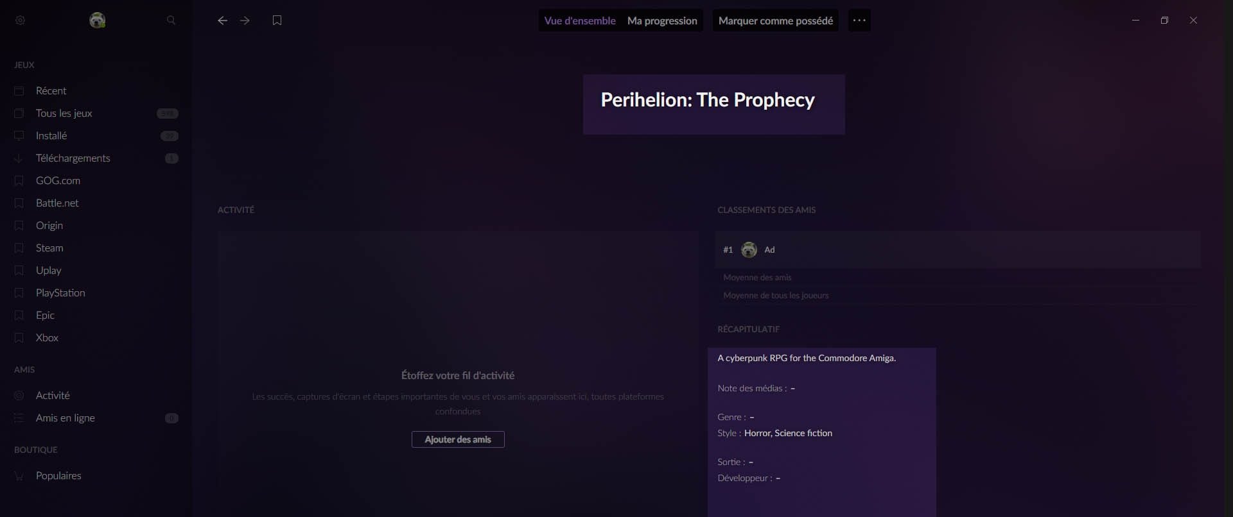Go forward with the right arrow
The height and width of the screenshot is (517, 1233).
tap(245, 21)
